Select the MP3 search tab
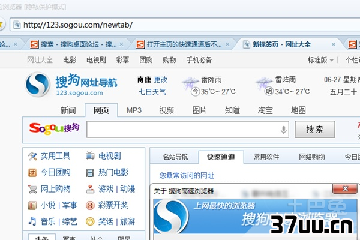This screenshot has width=360, height=240. click(134, 110)
